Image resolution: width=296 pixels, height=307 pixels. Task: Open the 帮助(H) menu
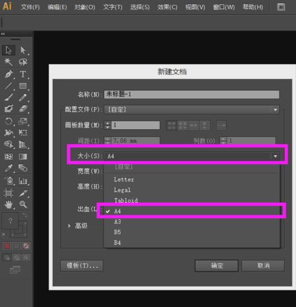coord(253,7)
